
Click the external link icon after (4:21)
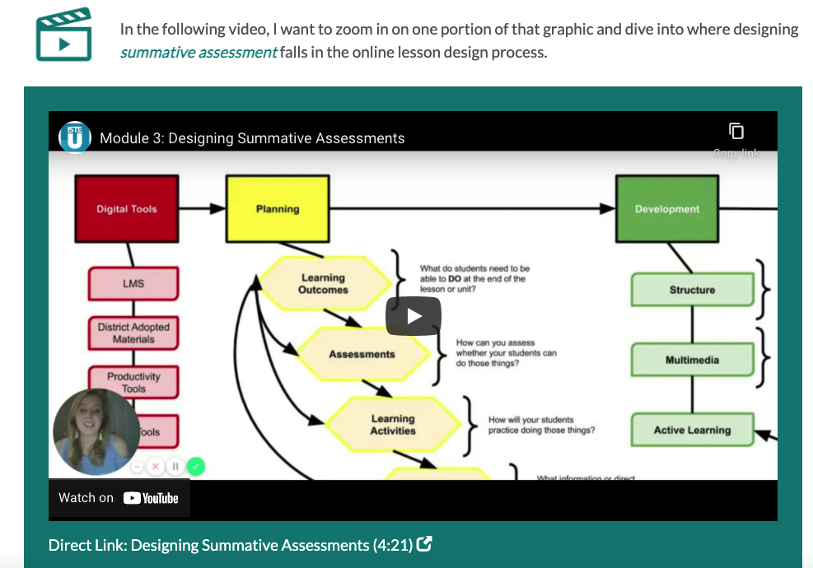(424, 544)
